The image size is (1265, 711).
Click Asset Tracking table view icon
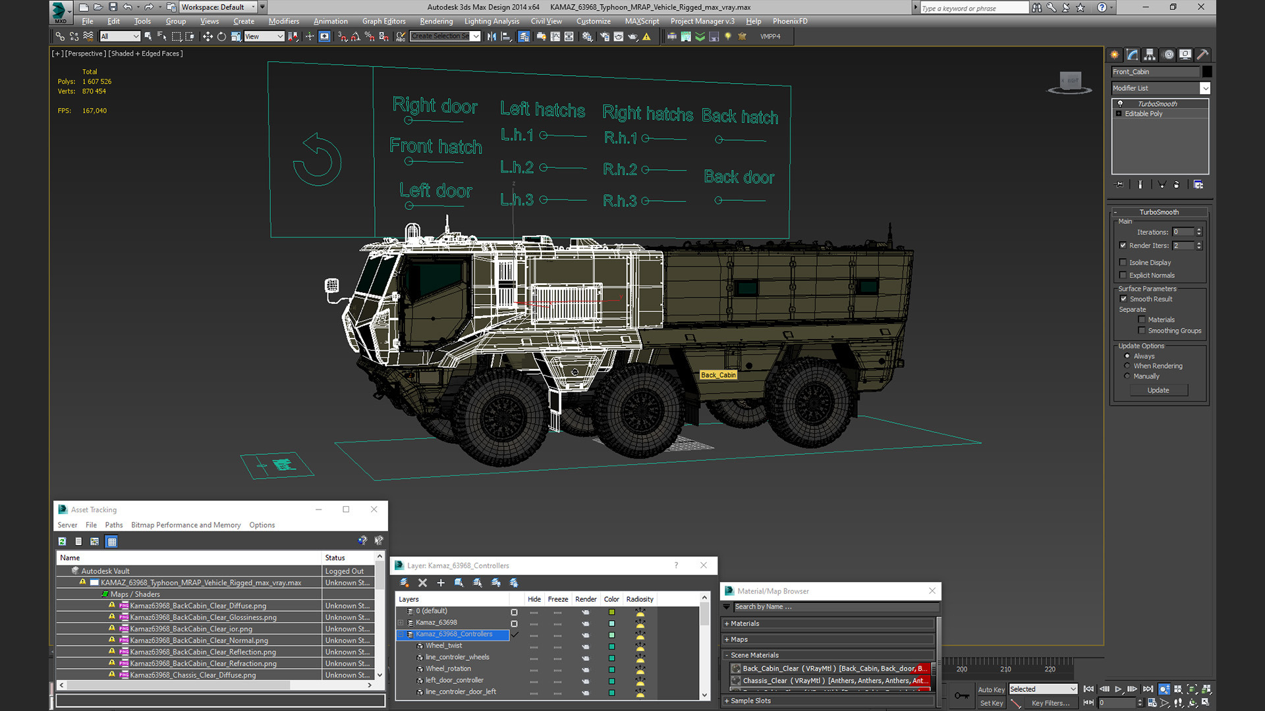111,541
